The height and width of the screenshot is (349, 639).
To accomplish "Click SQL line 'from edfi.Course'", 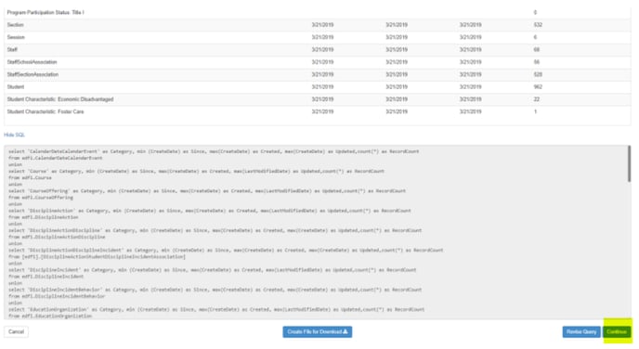I will point(30,177).
